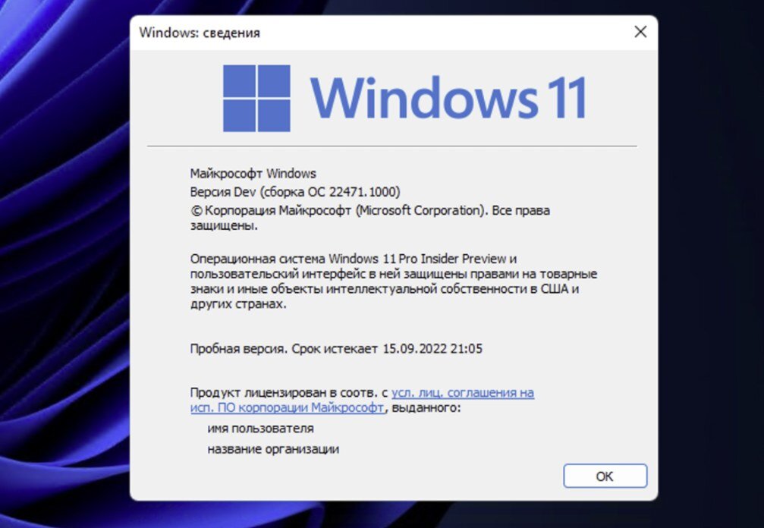Click the blue wallpaper left of the dialog
The image size is (764, 528).
(63, 263)
